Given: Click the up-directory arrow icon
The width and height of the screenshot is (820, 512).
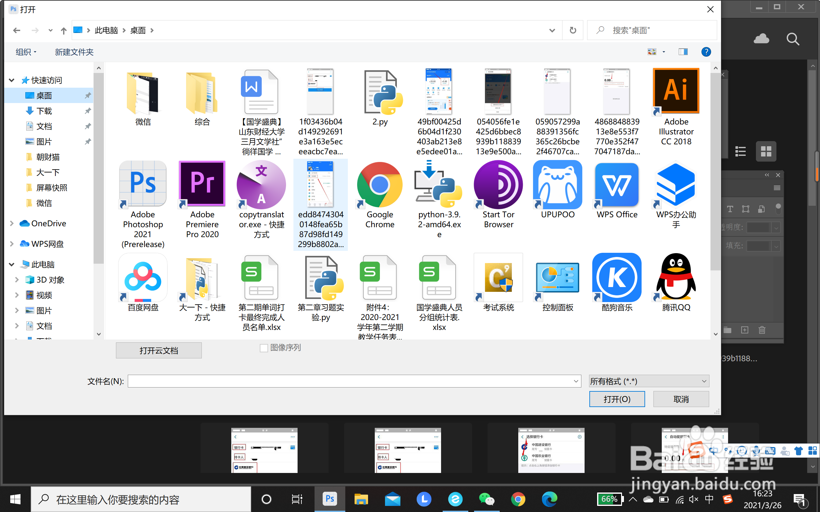Looking at the screenshot, I should (63, 31).
